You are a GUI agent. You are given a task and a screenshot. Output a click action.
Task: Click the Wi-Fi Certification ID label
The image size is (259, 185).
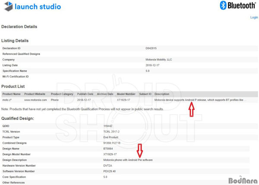[16, 77]
